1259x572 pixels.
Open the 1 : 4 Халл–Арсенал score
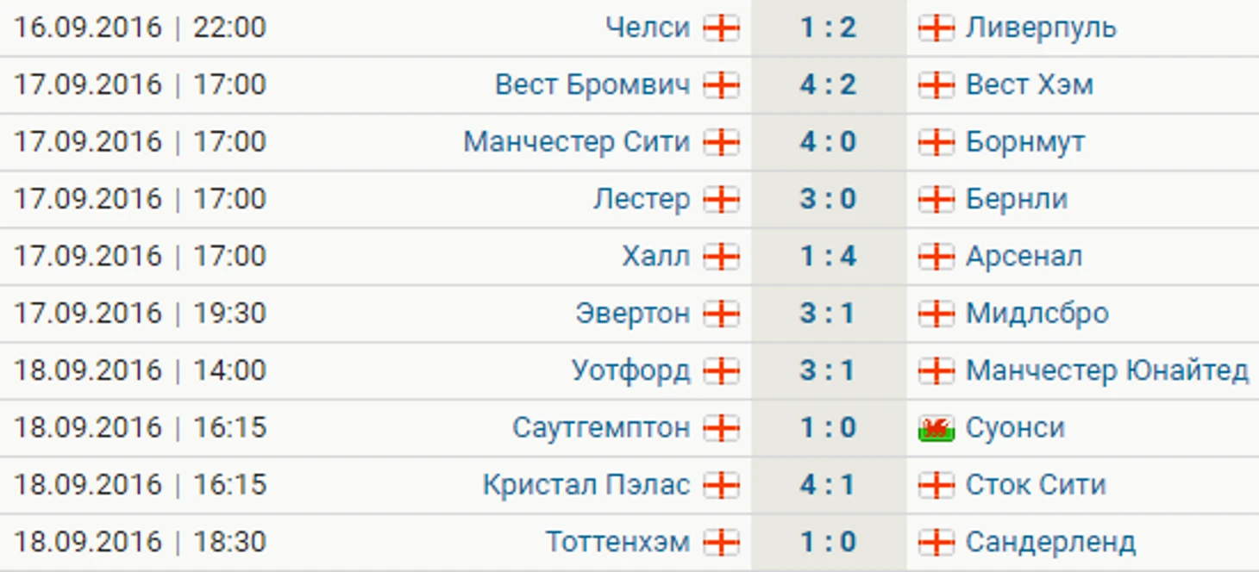coord(828,257)
